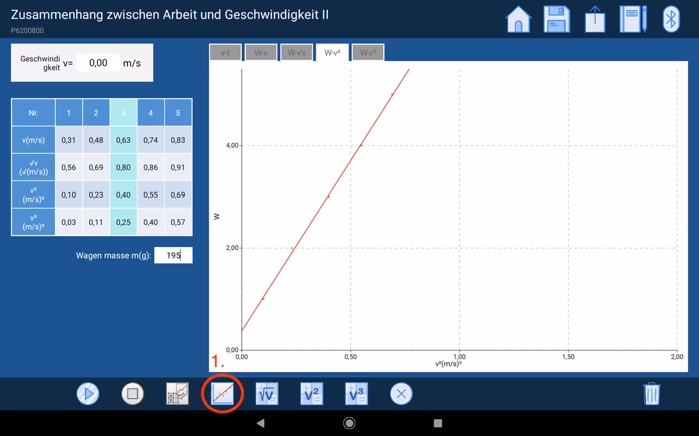Click v cubed cell value 0,03
Viewport: 699px width, 436px height.
69,222
